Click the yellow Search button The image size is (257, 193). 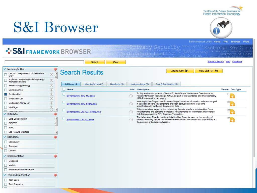click(x=95, y=62)
